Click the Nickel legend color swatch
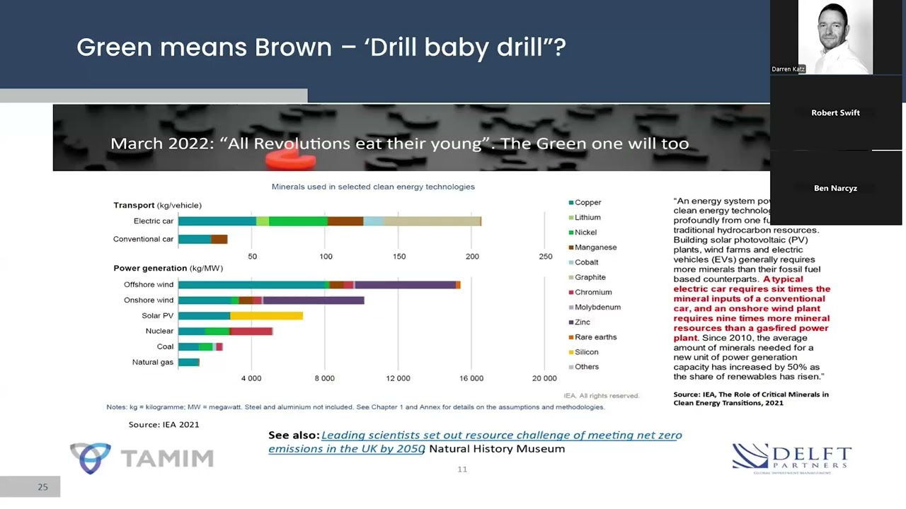 571,233
